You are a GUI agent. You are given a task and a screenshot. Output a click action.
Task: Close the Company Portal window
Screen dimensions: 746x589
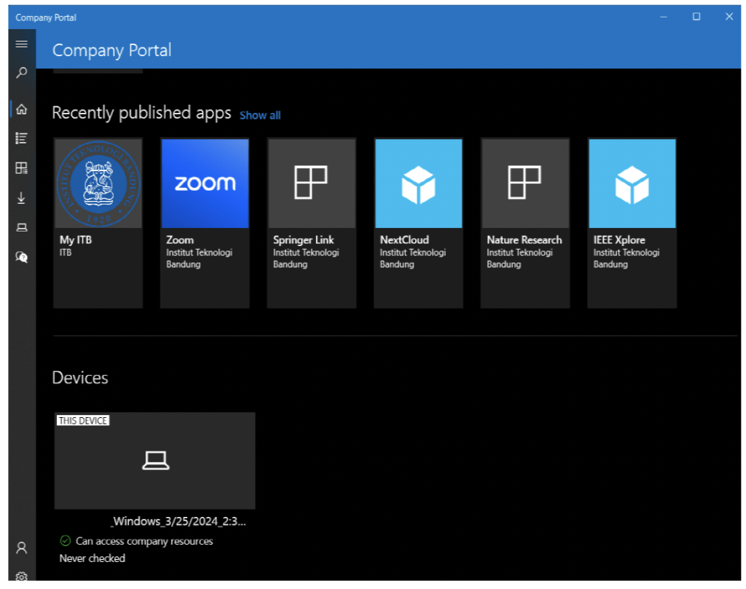point(729,17)
